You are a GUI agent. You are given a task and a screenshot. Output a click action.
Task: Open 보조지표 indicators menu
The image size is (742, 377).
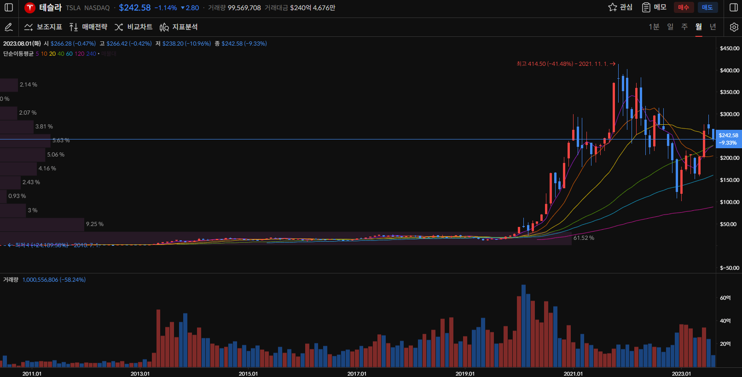pos(43,27)
